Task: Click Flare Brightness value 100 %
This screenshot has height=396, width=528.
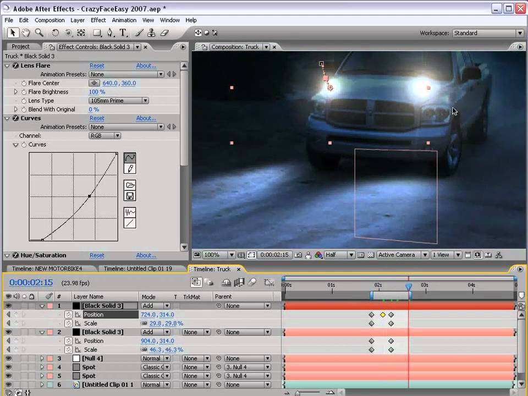Action: click(97, 92)
